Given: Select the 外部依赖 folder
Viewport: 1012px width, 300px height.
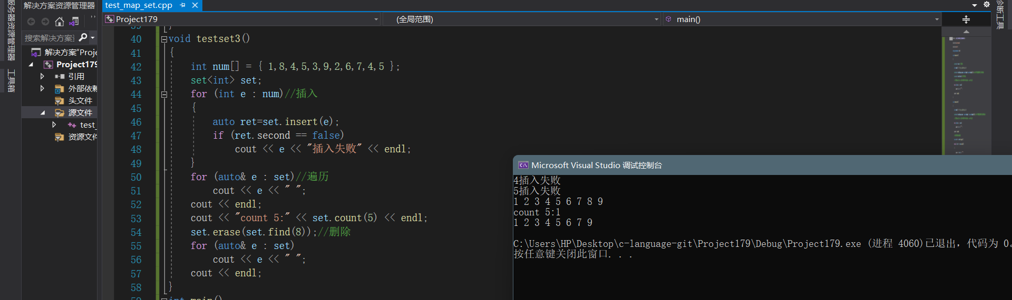Looking at the screenshot, I should pos(76,88).
